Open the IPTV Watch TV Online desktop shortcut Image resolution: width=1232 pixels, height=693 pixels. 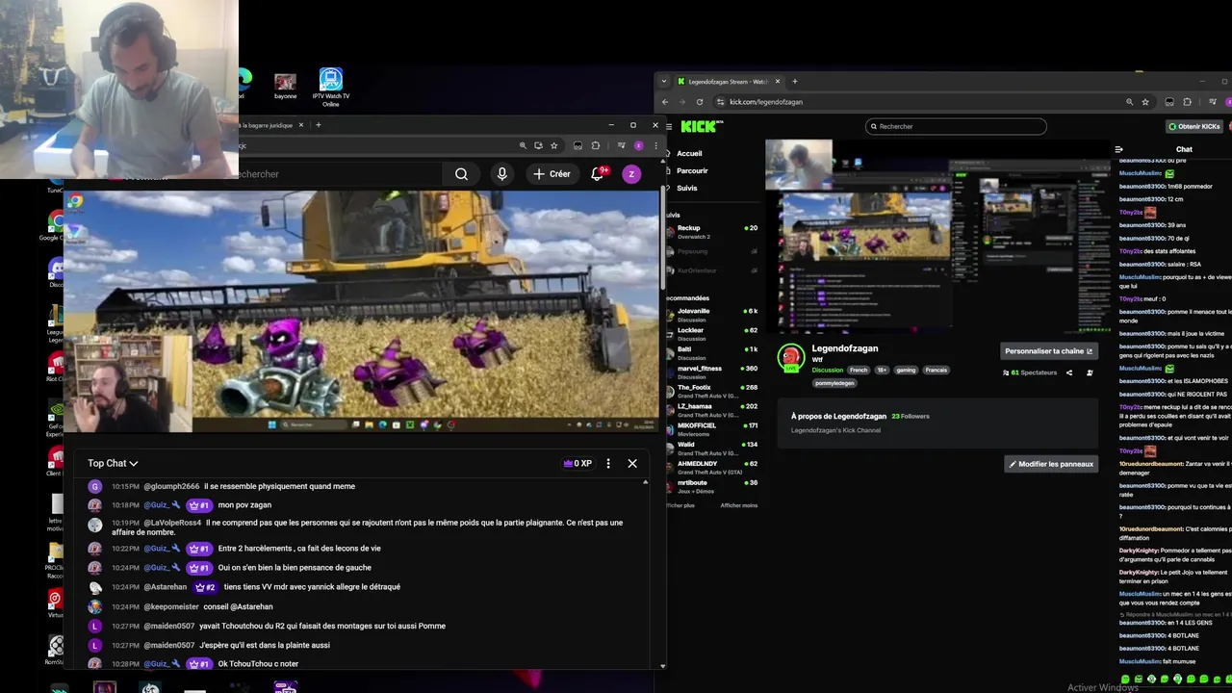(x=331, y=87)
